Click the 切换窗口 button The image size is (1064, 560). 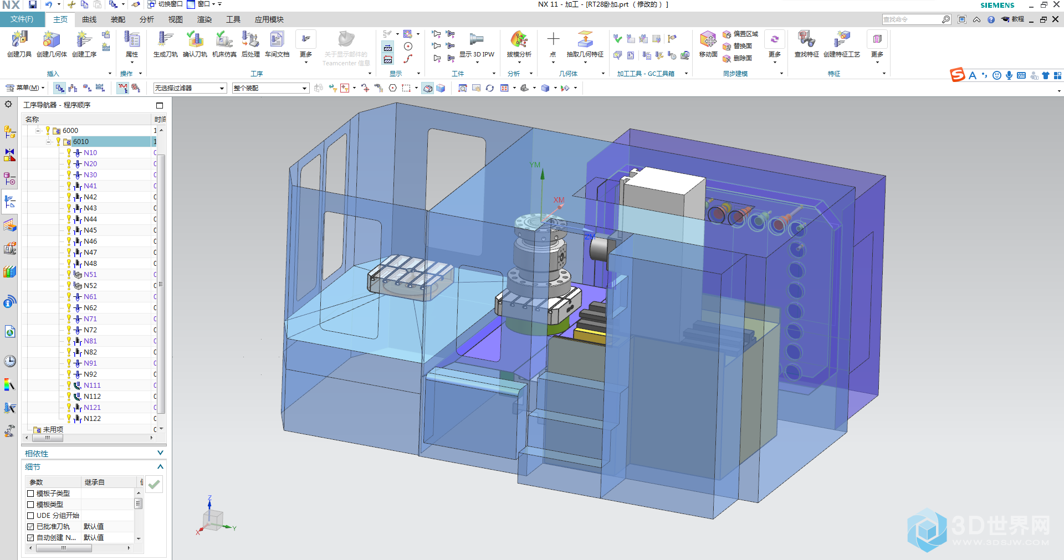(x=165, y=4)
